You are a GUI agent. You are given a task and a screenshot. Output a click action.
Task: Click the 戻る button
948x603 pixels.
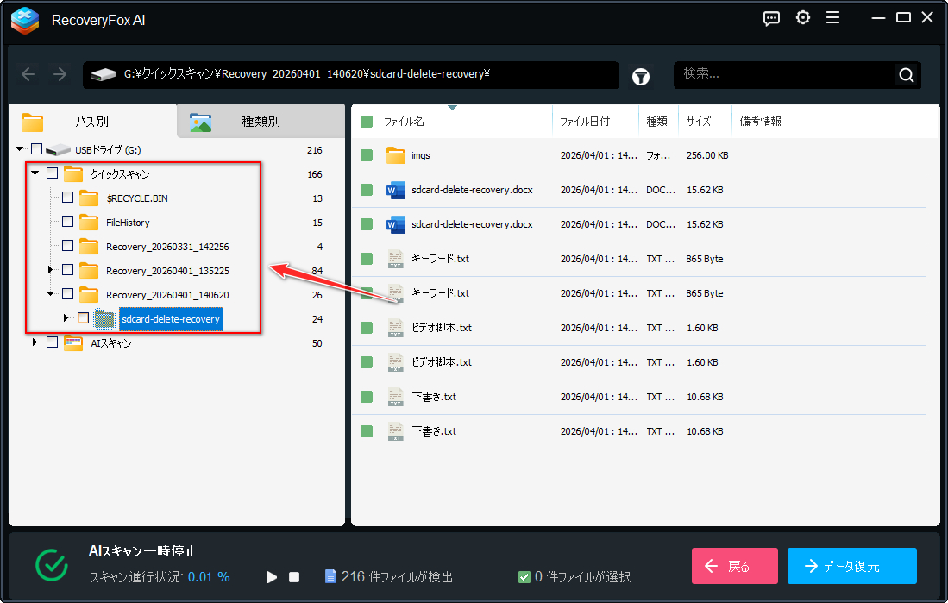click(735, 566)
